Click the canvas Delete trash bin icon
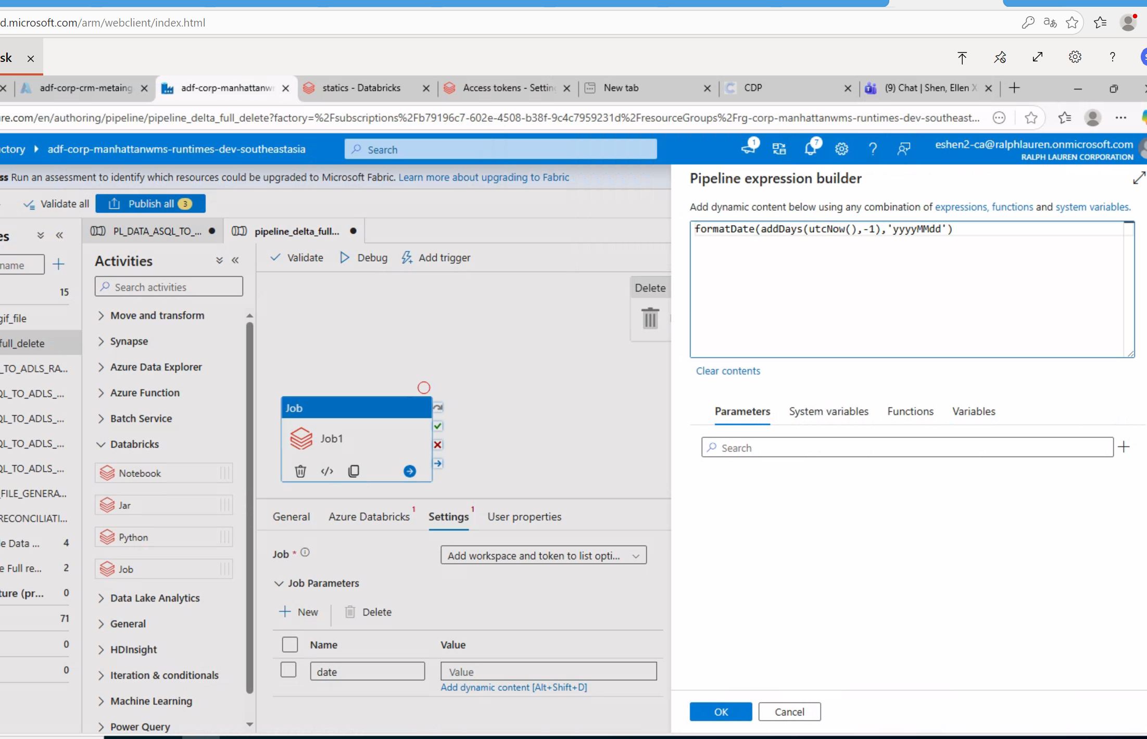The image size is (1147, 739). pos(650,318)
